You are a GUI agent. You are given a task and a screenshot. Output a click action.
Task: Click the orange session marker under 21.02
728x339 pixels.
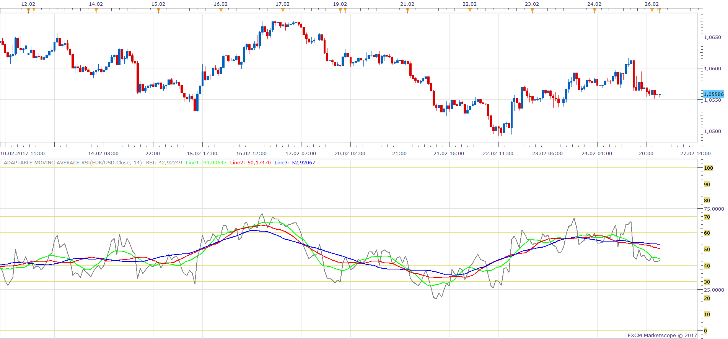(407, 11)
